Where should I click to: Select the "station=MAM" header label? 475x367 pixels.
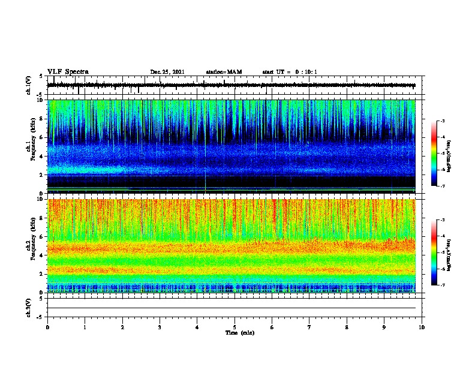tap(224, 72)
